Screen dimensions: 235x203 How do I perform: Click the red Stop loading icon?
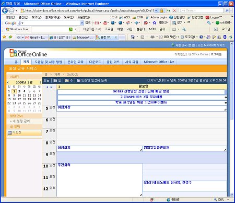click(x=174, y=10)
